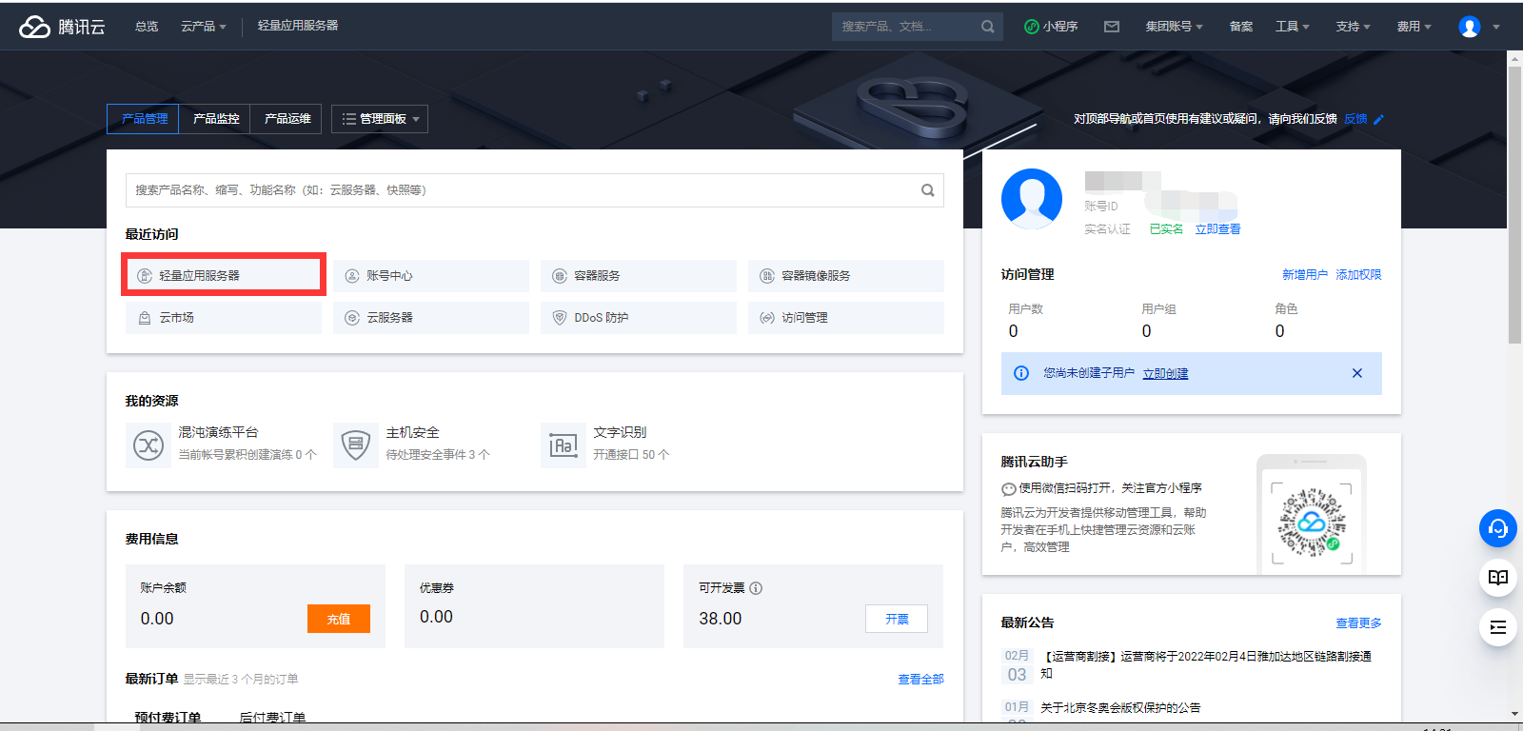1523x731 pixels.
Task: Click the 新增用户 link
Action: [1305, 275]
